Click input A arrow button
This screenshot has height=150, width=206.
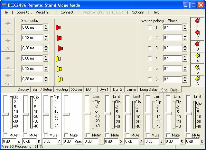pyautogui.click(x=8, y=26)
